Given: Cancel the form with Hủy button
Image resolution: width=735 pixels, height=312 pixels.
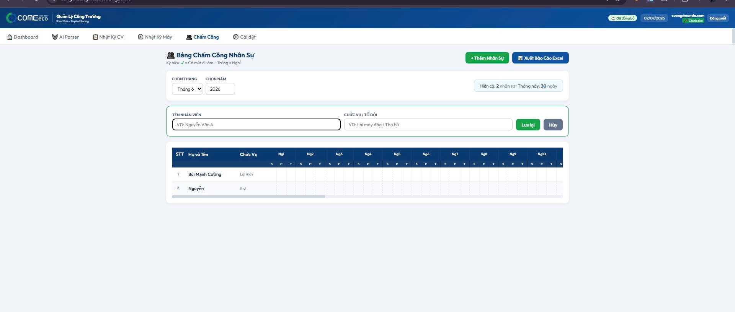Looking at the screenshot, I should [553, 125].
